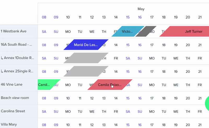This screenshot has width=209, height=128.
Task: Select the gray blocked bar in Annex 2Single row
Action: tap(86, 71)
